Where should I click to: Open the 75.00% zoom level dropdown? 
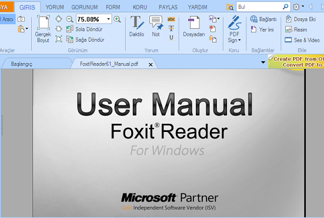(x=108, y=19)
